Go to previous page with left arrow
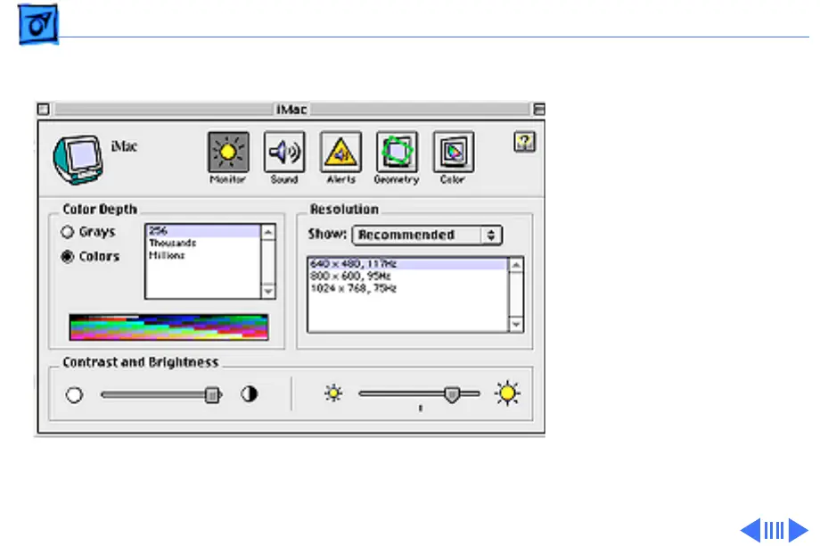Viewport: 820px width, 546px height. (x=750, y=530)
